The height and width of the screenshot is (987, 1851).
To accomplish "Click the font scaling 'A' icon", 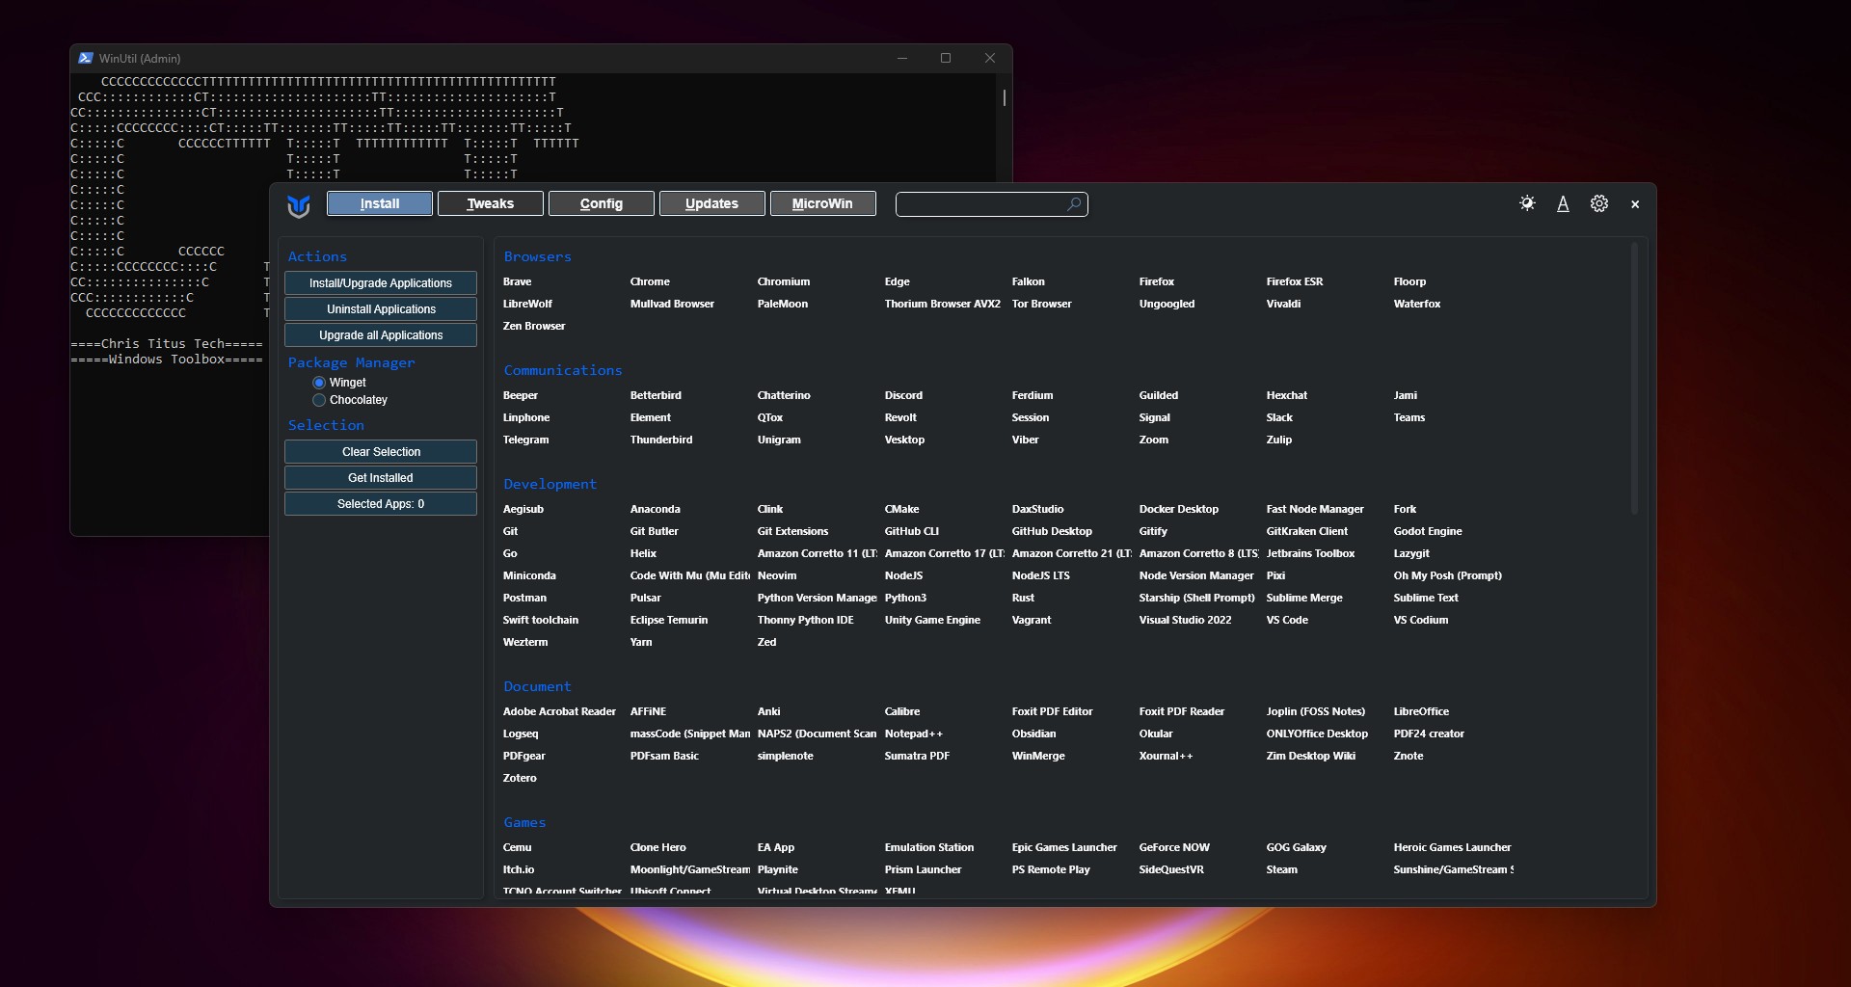I will (1563, 203).
